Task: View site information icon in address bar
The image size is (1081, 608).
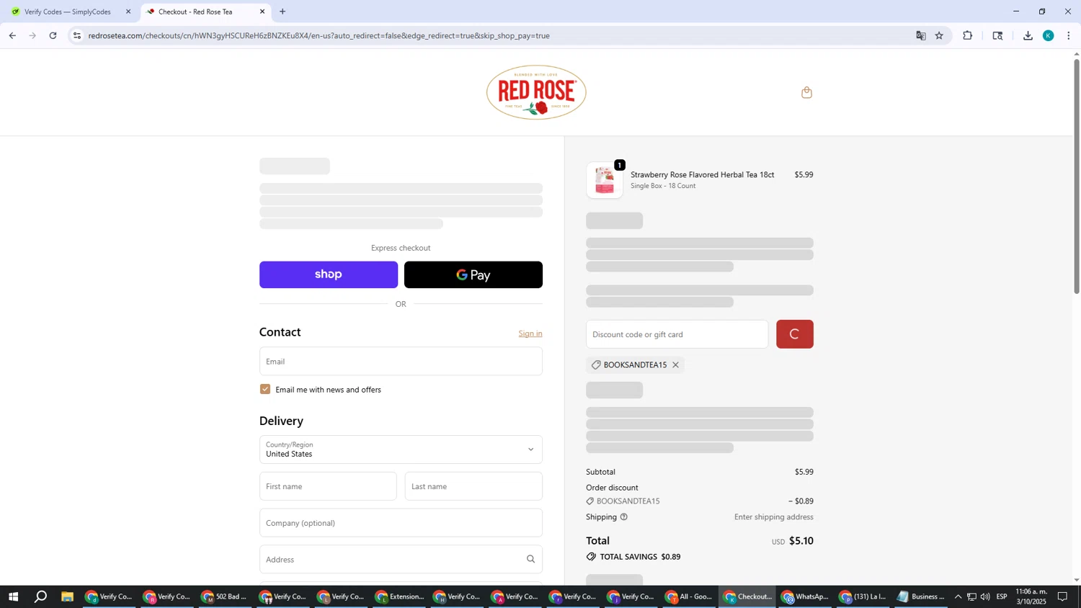Action: 77,35
